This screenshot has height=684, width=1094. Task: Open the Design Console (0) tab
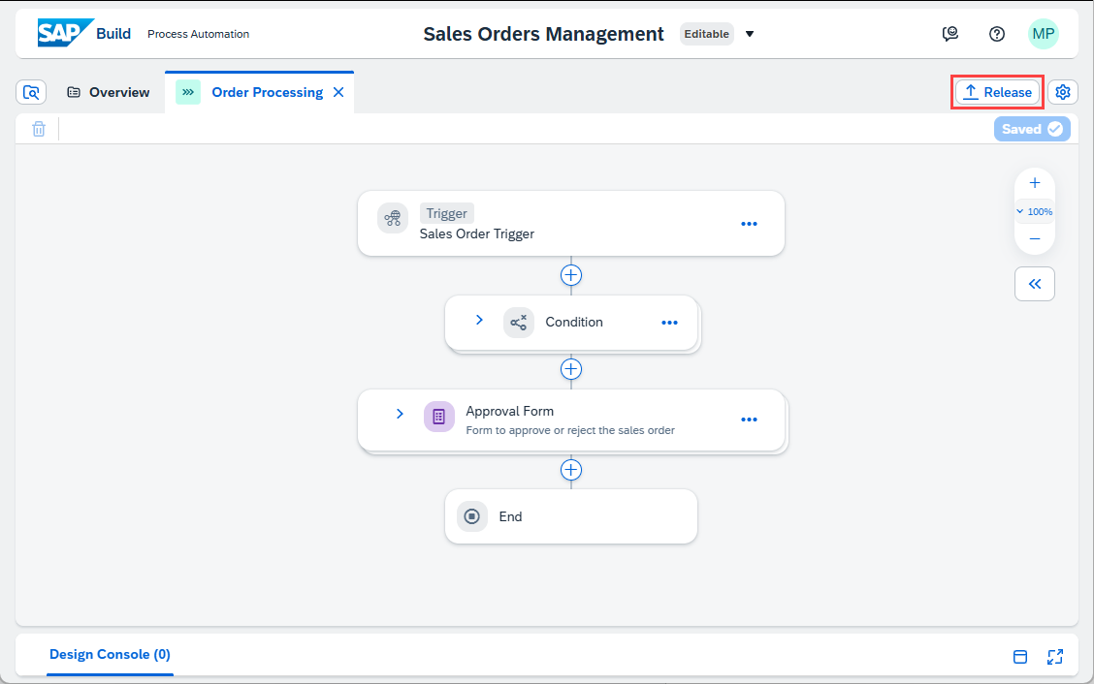pos(110,654)
